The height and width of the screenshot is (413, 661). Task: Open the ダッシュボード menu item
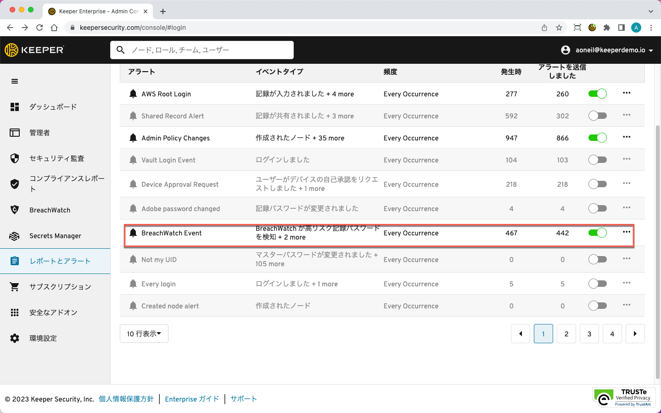(x=53, y=107)
